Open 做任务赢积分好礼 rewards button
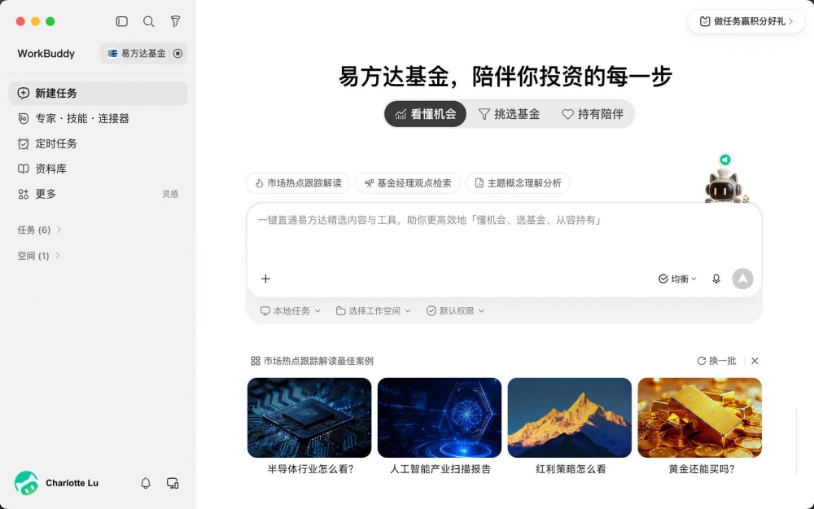The image size is (814, 509). click(746, 21)
